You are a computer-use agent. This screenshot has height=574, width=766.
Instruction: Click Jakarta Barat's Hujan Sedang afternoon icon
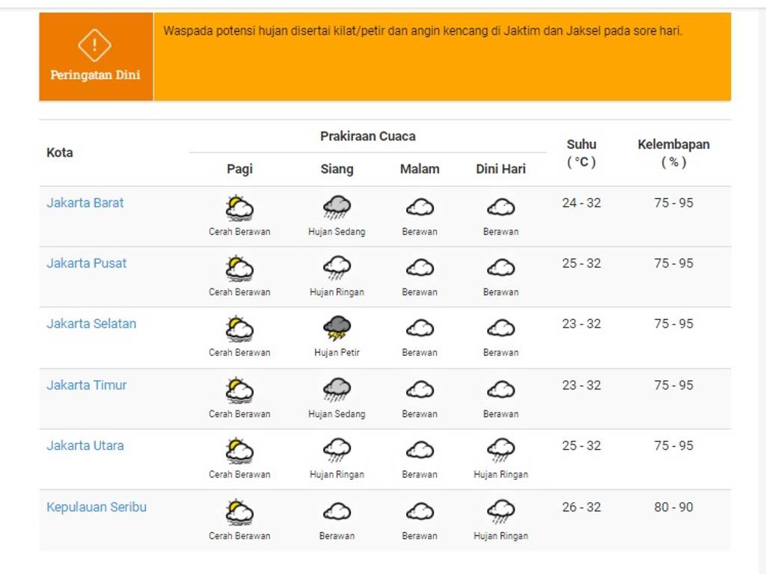(337, 207)
